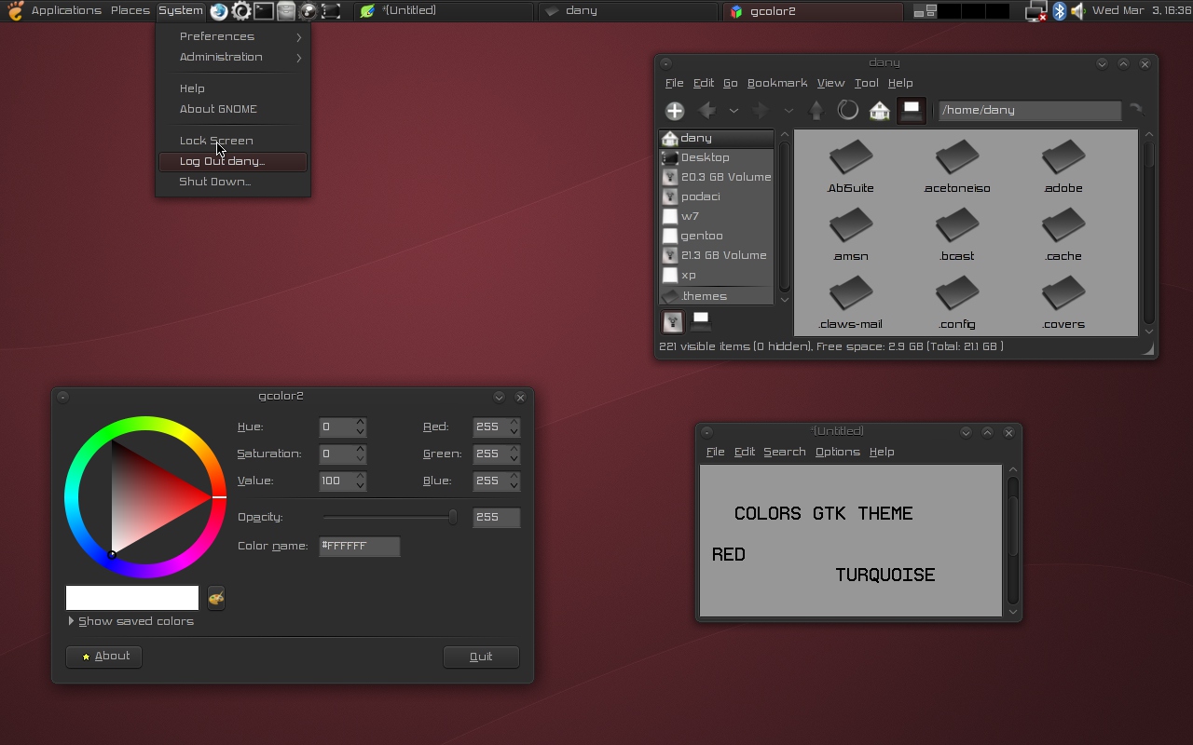Click the About button in gcolor2
The width and height of the screenshot is (1193, 745).
pos(104,657)
